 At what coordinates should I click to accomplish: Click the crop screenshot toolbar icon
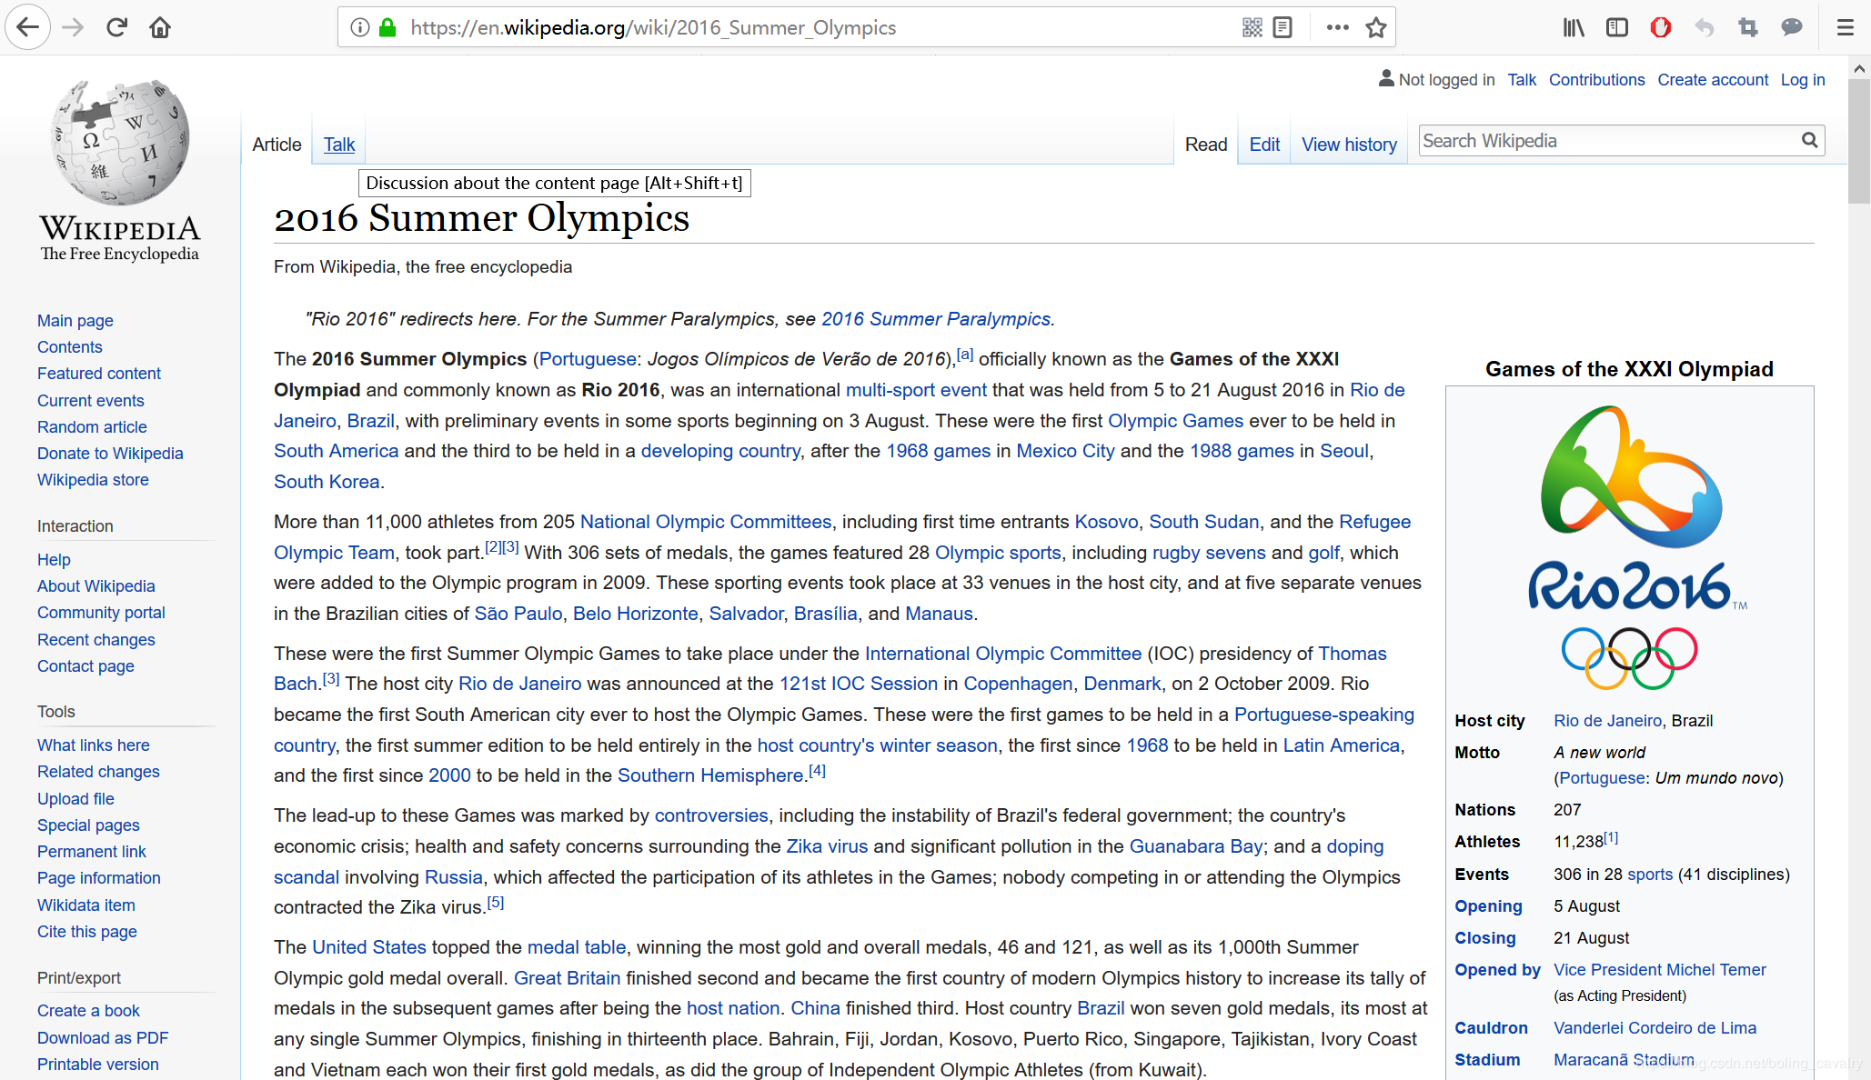(1748, 27)
